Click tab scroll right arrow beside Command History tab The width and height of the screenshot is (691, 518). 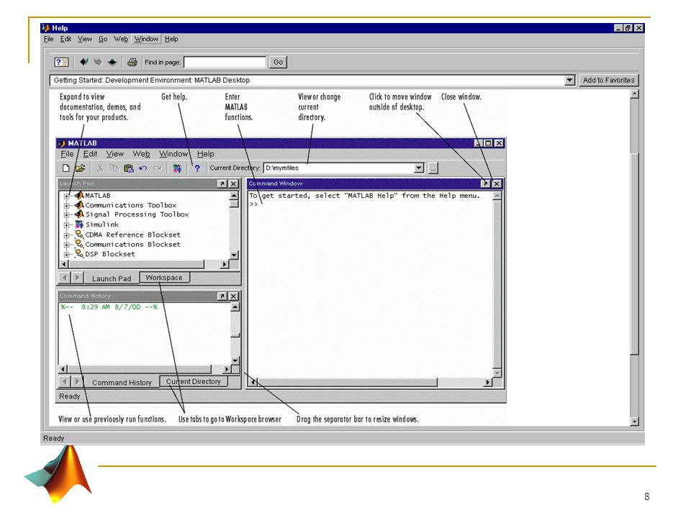pos(77,381)
